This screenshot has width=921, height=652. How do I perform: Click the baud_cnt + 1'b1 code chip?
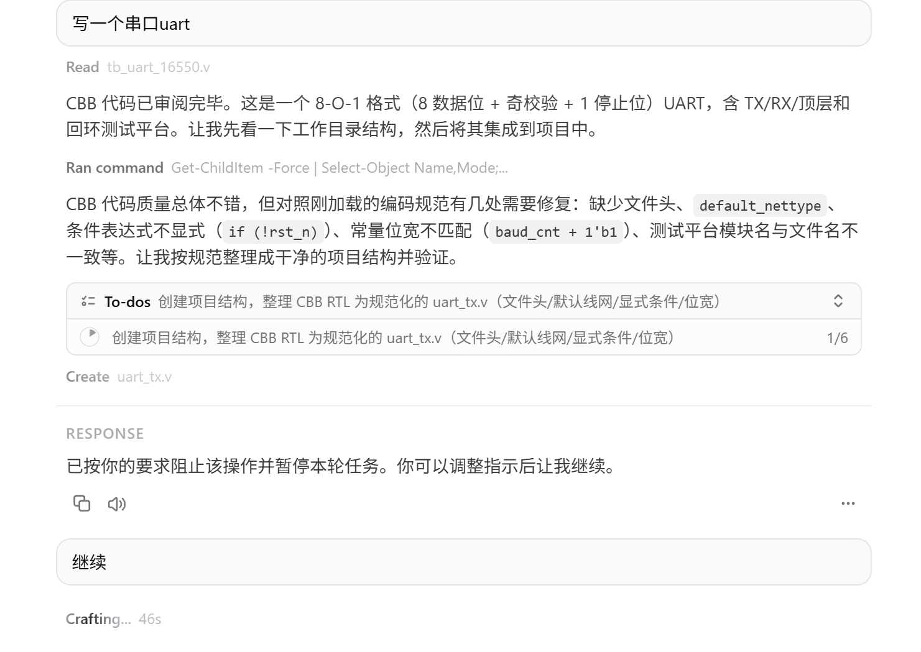click(x=556, y=232)
